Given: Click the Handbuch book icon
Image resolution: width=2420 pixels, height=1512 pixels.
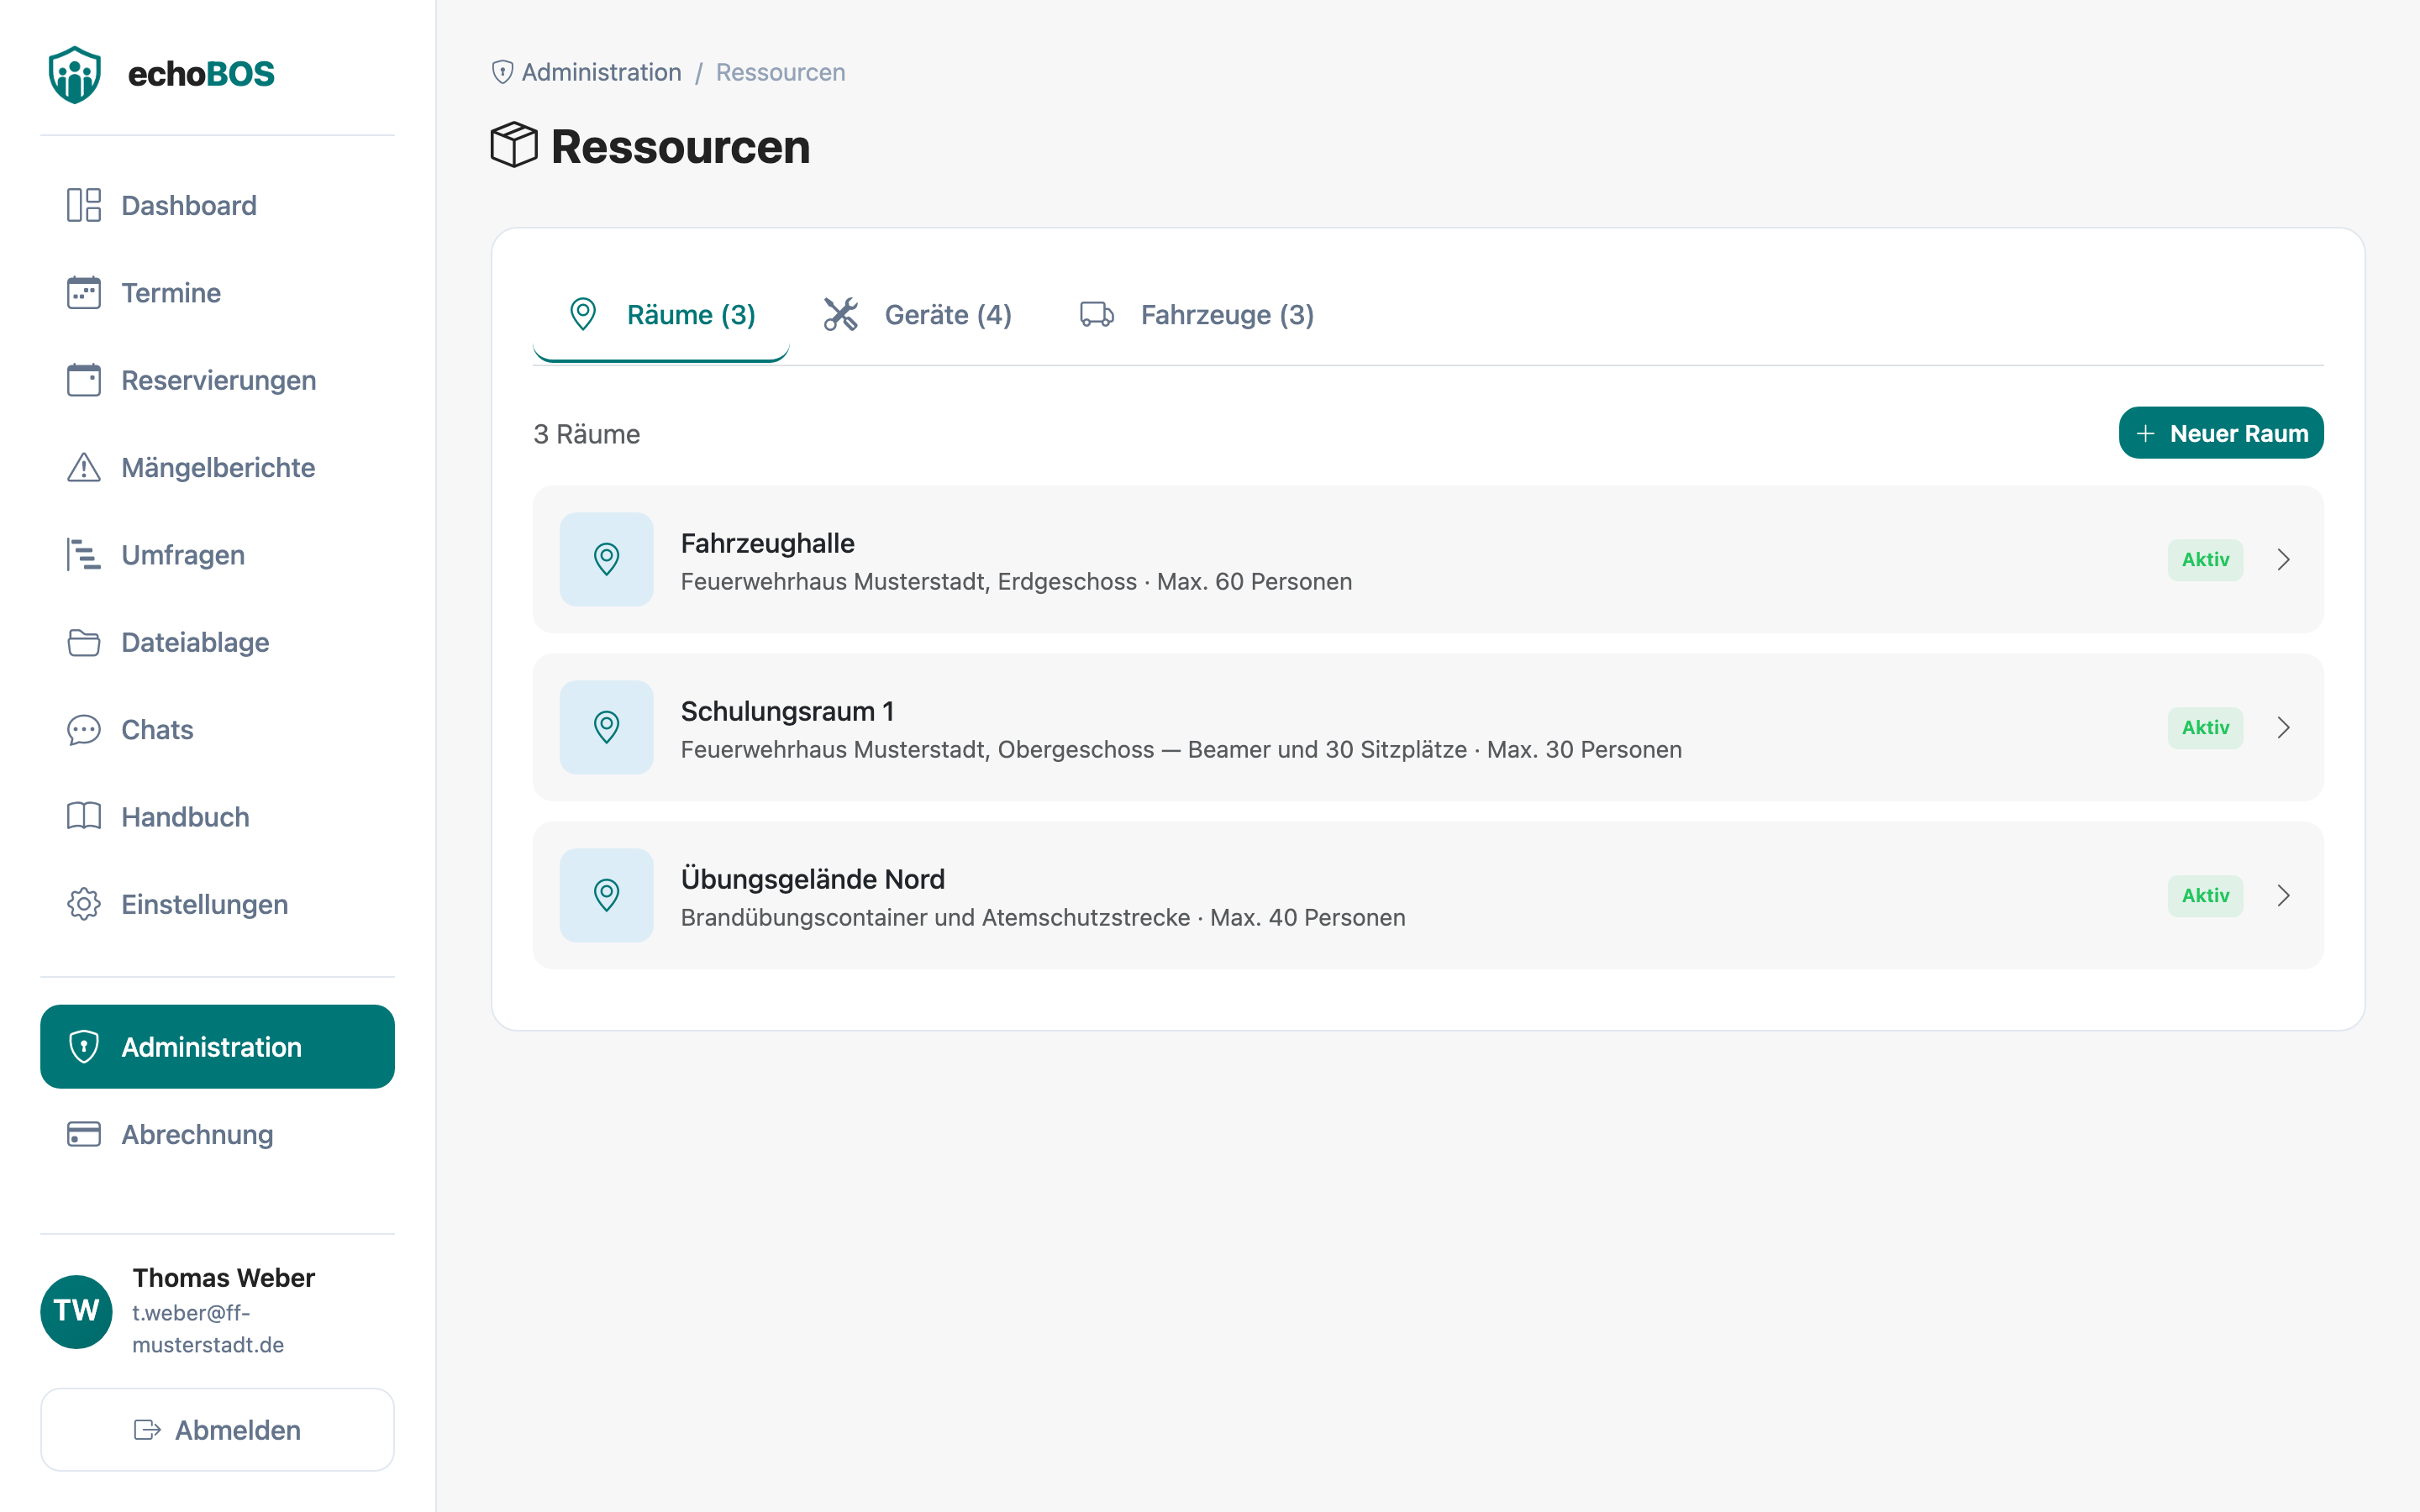Looking at the screenshot, I should pos(84,817).
